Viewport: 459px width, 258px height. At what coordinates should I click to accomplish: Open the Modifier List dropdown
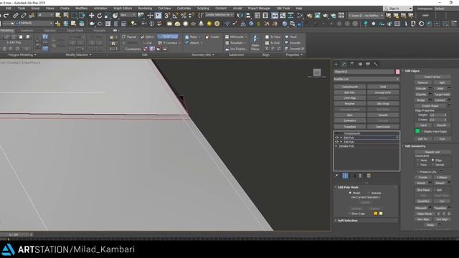(x=366, y=79)
